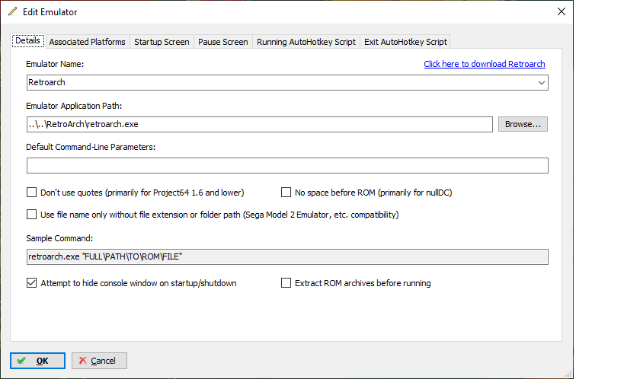Click the Sample Command label
The image size is (624, 379).
[x=59, y=238]
